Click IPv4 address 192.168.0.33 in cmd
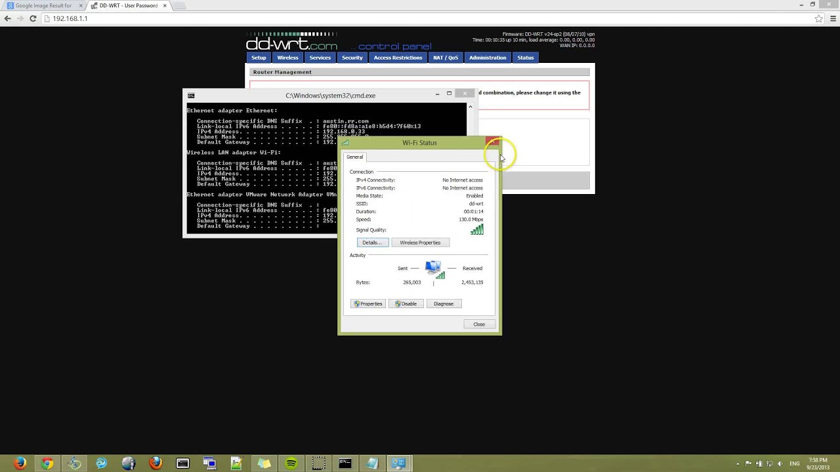840x472 pixels. (x=344, y=132)
